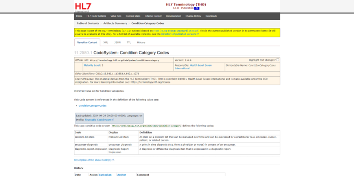Toggle the Highlight text changes checkbox

(278, 60)
